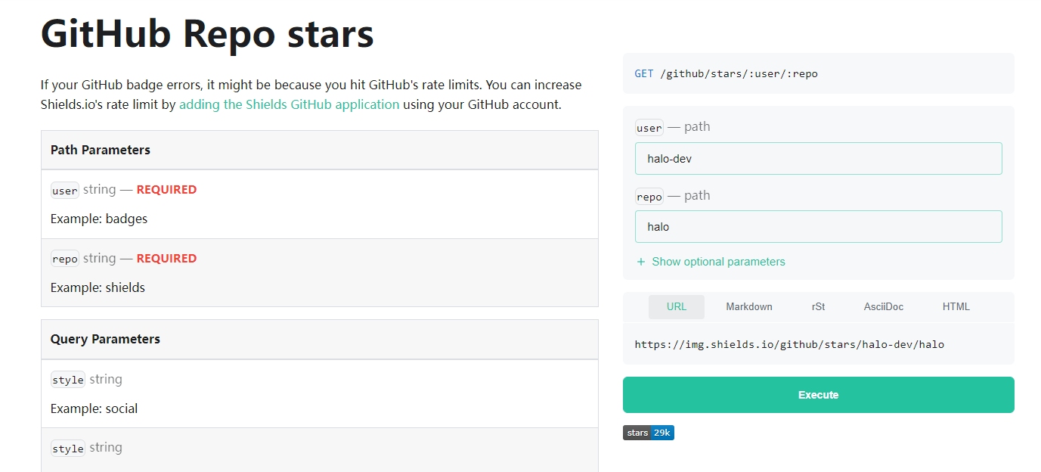The height and width of the screenshot is (472, 1041).
Task: Click the user string REQUIRED row
Action: coord(319,204)
